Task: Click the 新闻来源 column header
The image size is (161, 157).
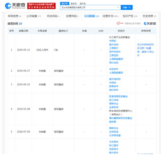Action: coord(146,31)
